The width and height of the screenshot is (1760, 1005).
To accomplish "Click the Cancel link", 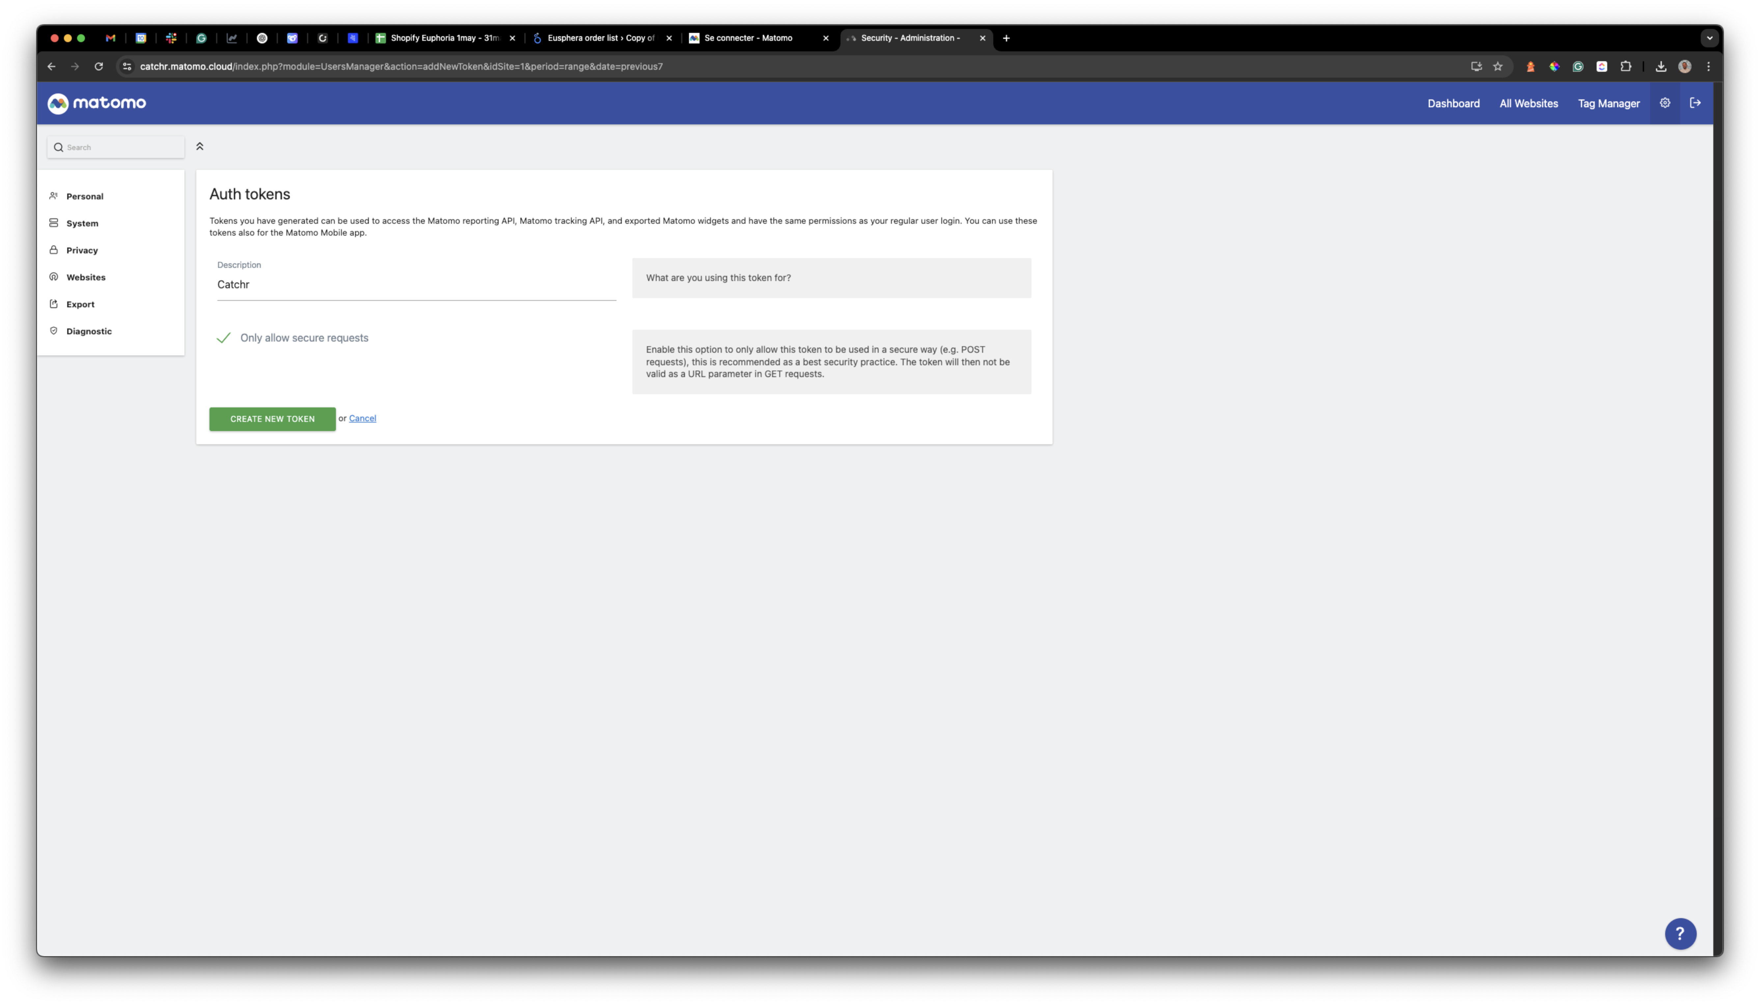I will click(x=363, y=418).
